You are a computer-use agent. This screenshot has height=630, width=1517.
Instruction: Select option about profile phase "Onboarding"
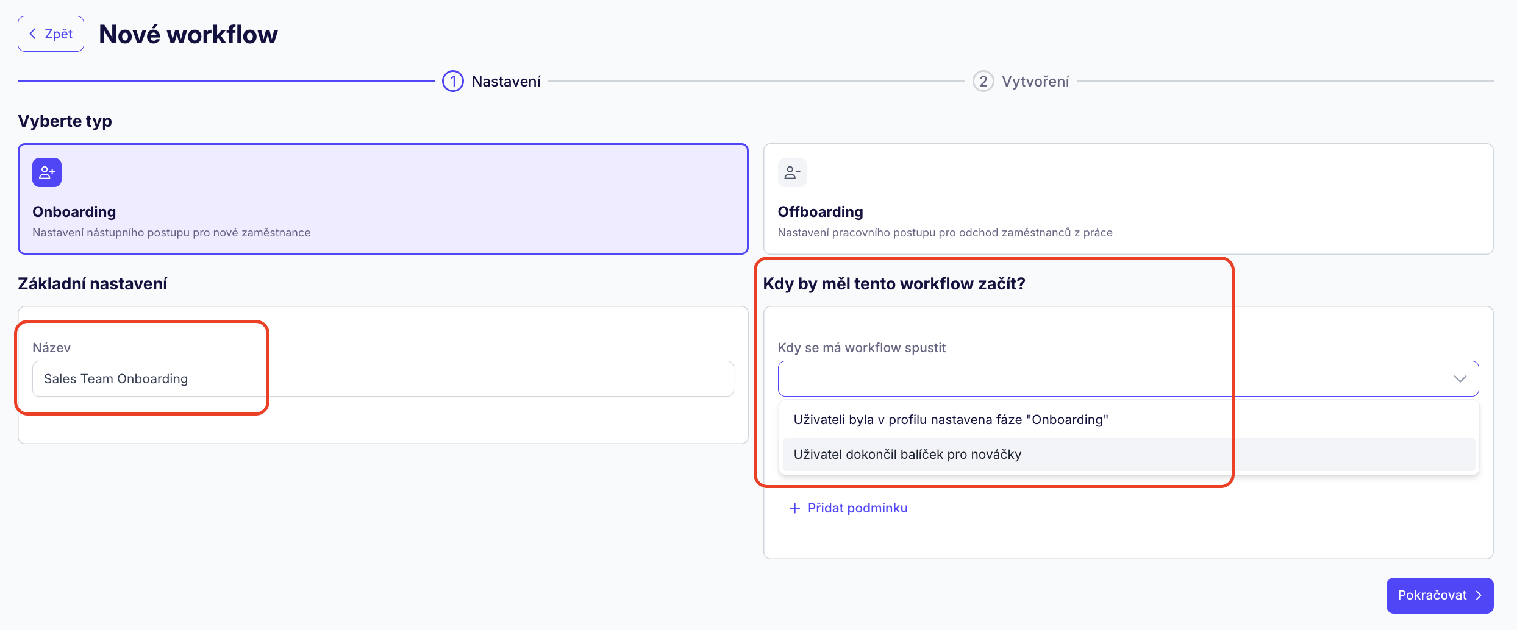pyautogui.click(x=951, y=420)
